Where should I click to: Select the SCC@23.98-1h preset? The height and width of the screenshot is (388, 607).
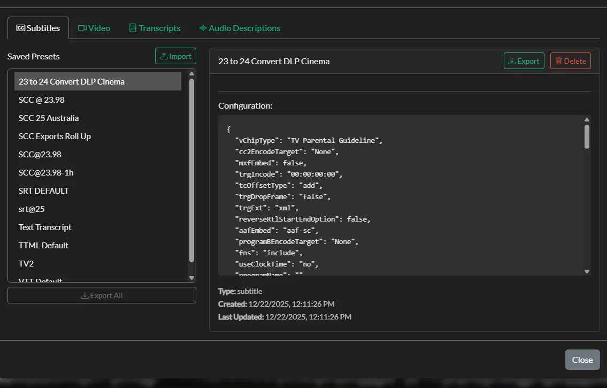(97, 173)
